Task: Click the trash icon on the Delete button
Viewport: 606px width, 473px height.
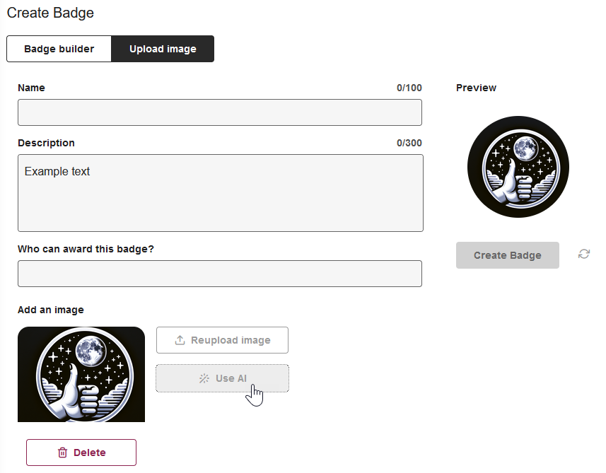Action: click(62, 452)
